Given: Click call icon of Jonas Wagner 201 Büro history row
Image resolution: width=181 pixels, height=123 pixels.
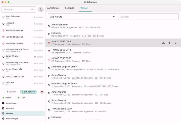Looking at the screenshot, I should (49, 93).
